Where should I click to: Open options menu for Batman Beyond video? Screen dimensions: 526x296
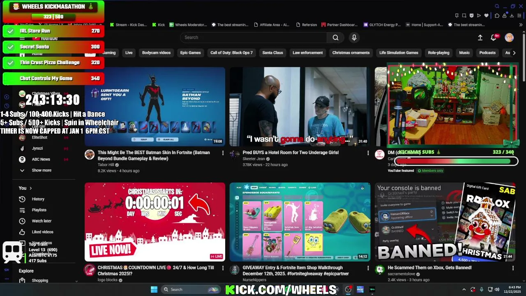(223, 153)
